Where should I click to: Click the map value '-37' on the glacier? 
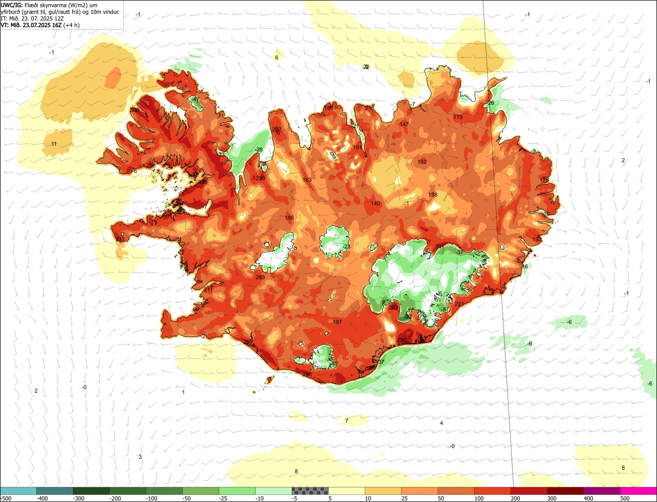pyautogui.click(x=460, y=252)
